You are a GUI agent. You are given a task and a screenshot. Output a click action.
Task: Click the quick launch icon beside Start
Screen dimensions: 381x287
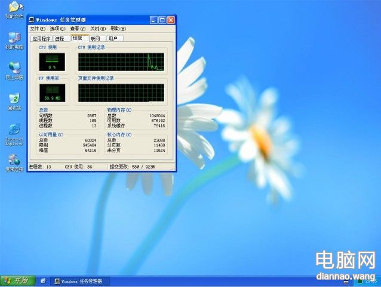coord(43,281)
